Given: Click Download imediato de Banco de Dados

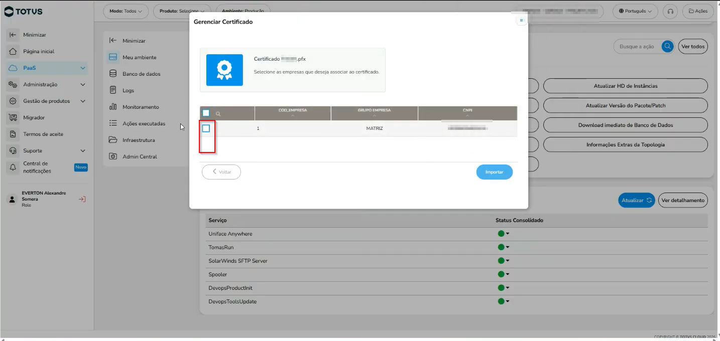Looking at the screenshot, I should pyautogui.click(x=626, y=125).
